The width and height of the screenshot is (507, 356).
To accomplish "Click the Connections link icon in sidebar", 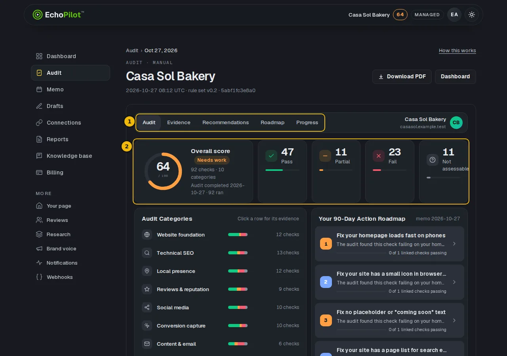I will [39, 123].
